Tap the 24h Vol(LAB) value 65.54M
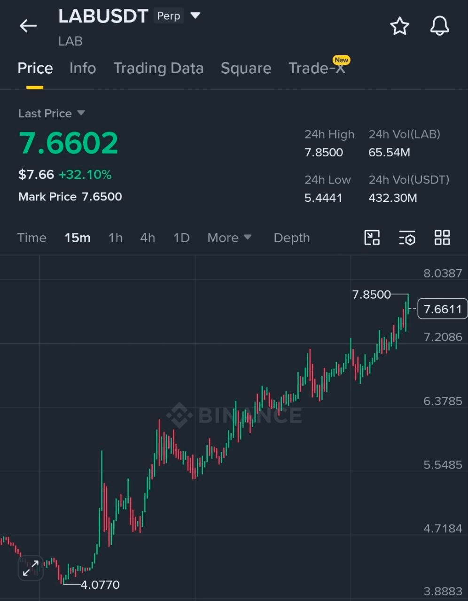The image size is (468, 601). [390, 153]
